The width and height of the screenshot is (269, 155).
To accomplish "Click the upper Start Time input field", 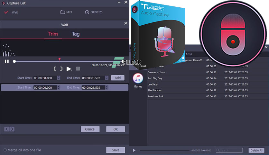I will click(x=45, y=78).
